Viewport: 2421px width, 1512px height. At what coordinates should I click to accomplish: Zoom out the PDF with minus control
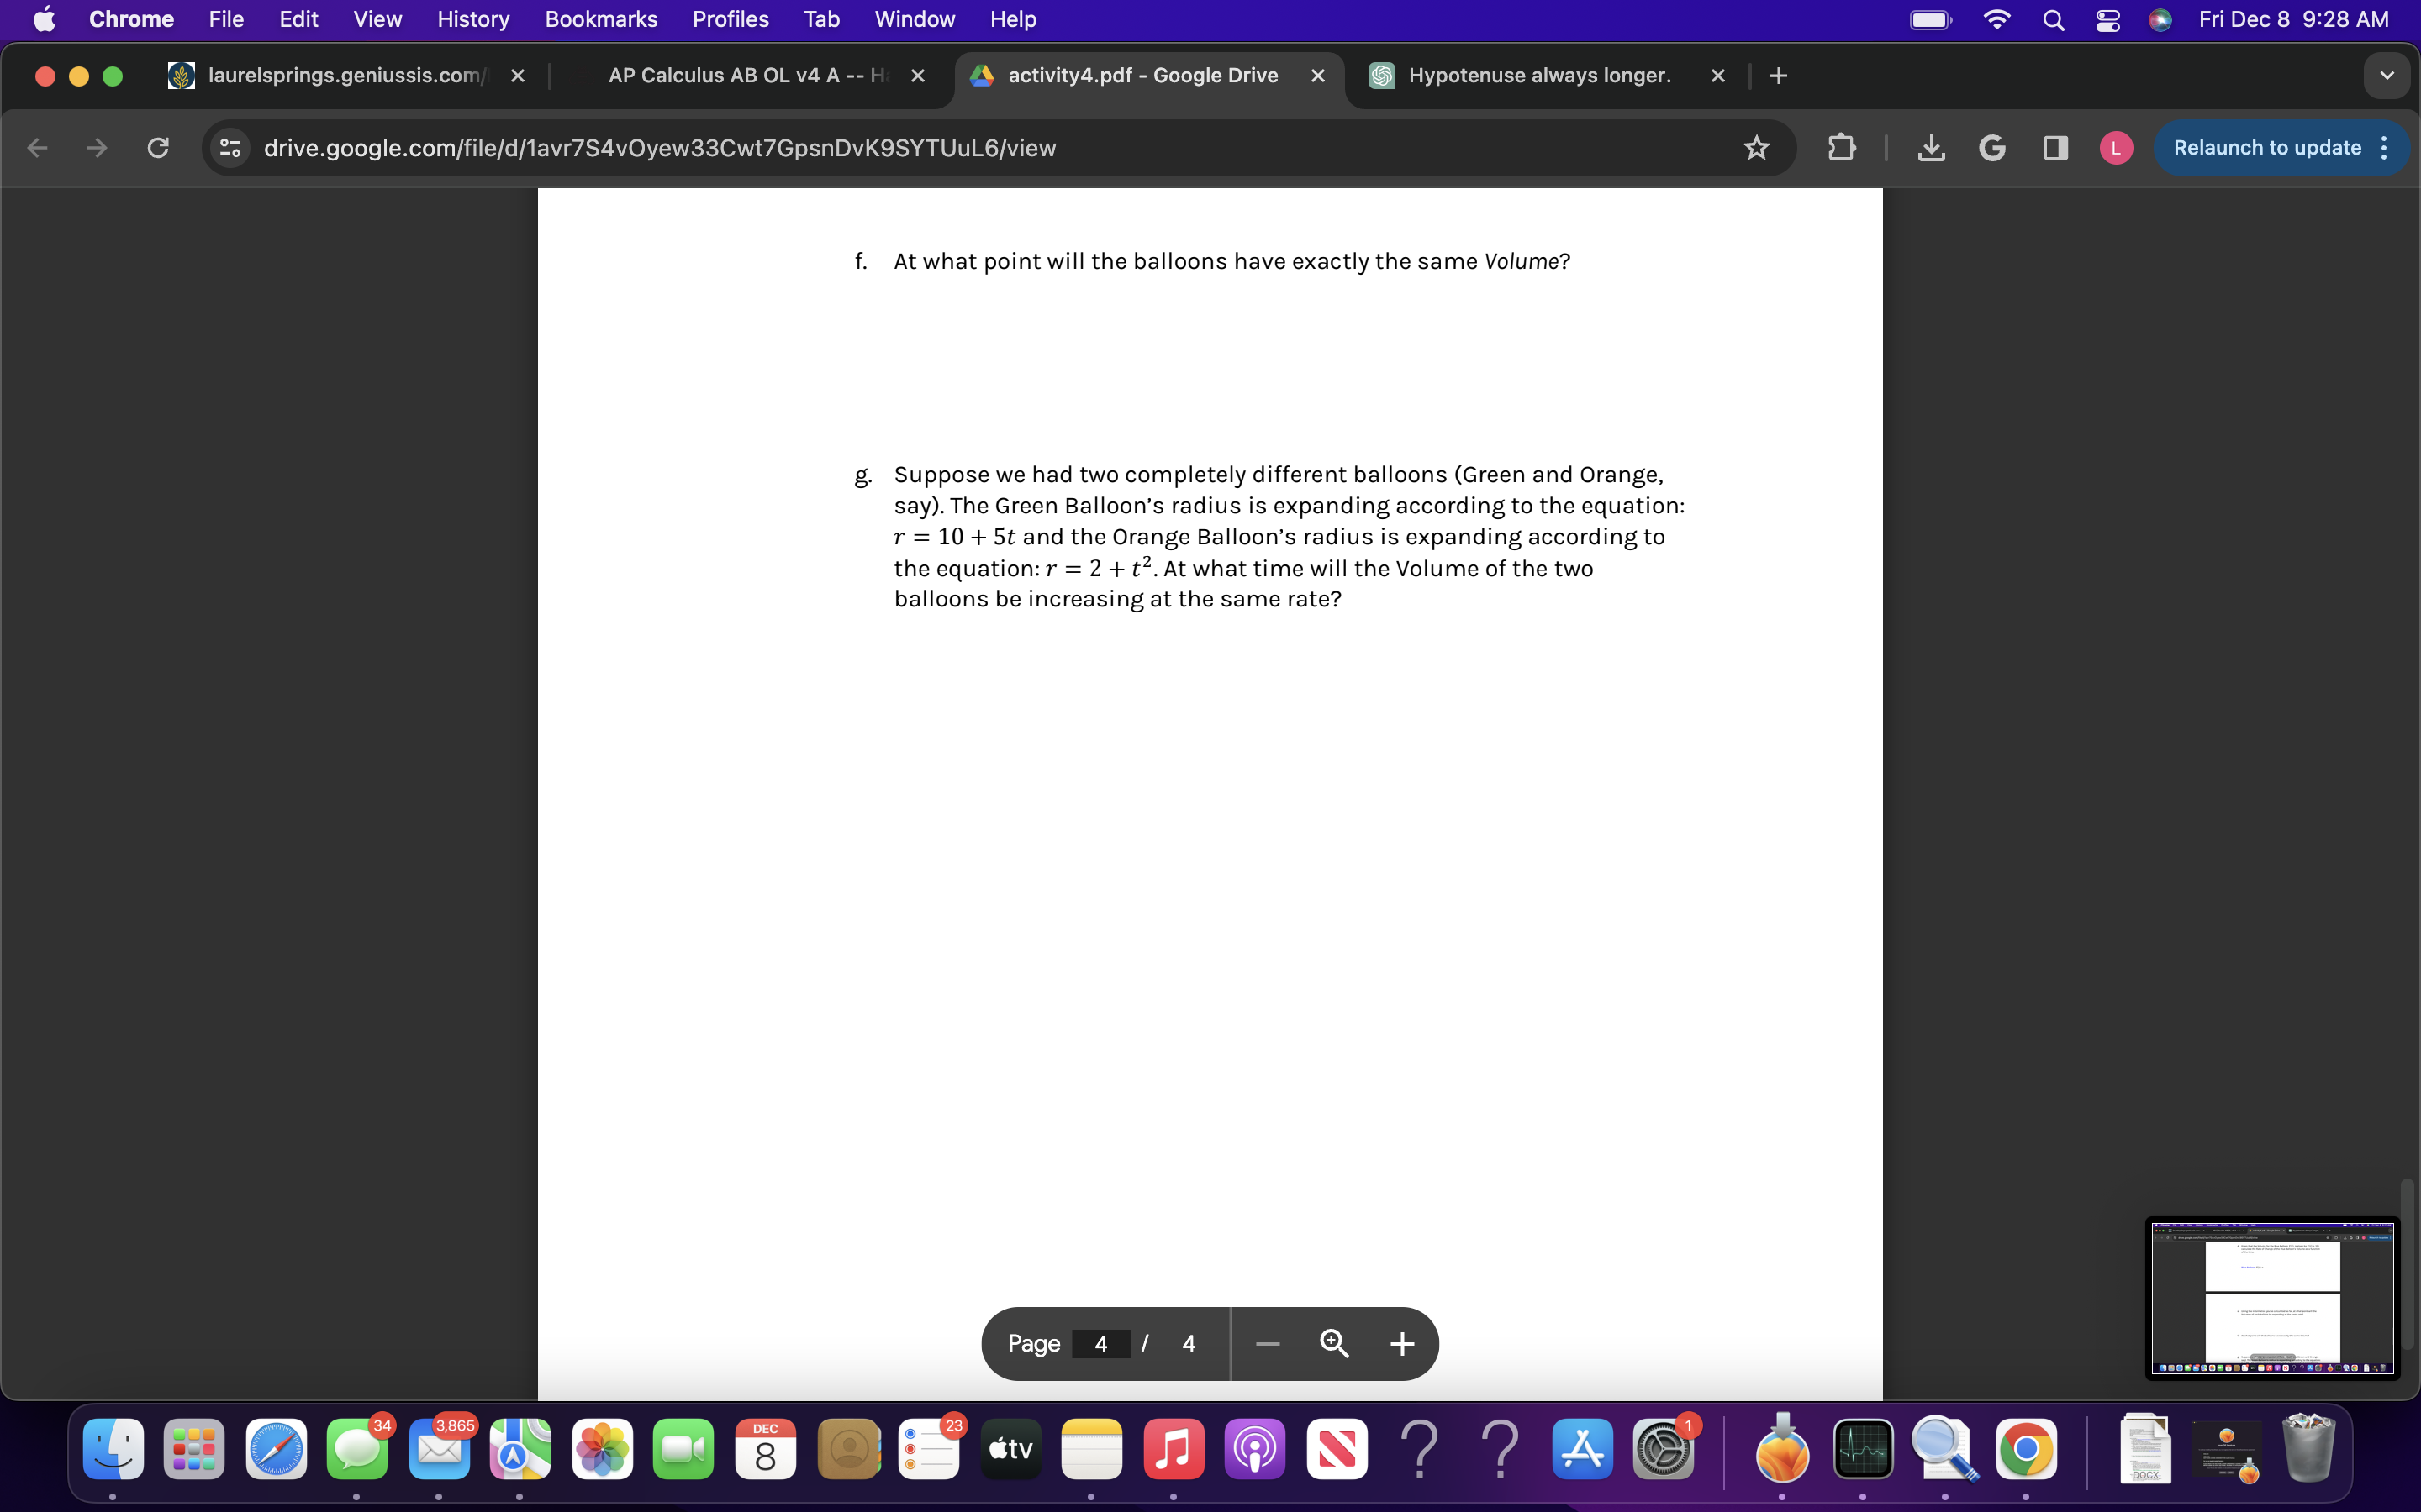(x=1267, y=1343)
